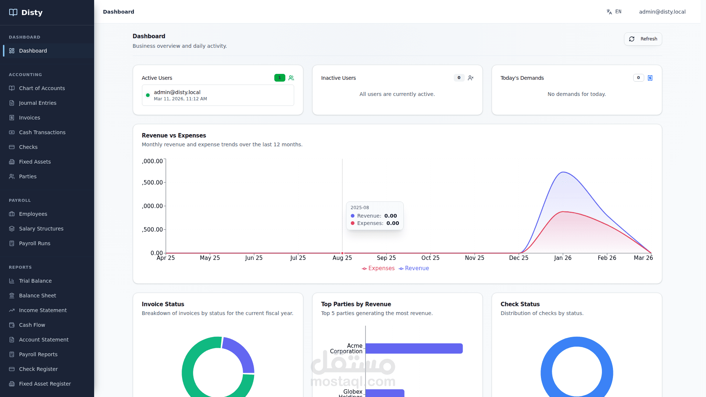Click the Balance Sheet bank icon
This screenshot has height=397, width=706.
coord(12,296)
